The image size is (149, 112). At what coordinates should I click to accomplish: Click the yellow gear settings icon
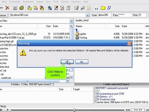click(x=21, y=8)
